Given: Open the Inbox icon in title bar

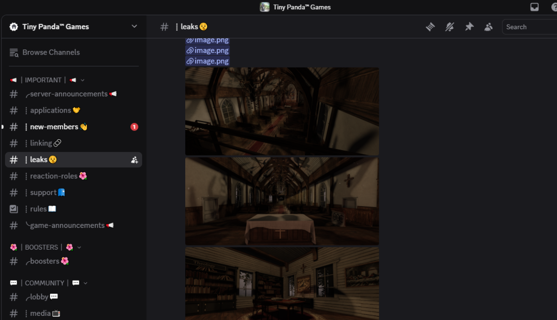Looking at the screenshot, I should tap(535, 7).
